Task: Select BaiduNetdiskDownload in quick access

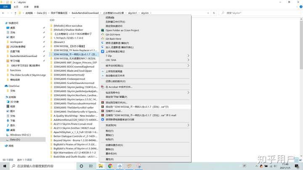Action: click(24, 56)
